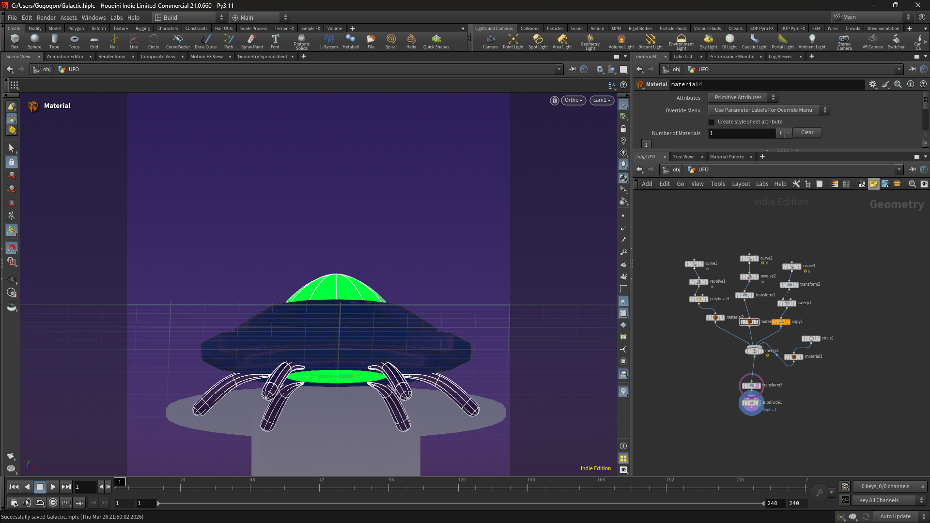Create a Sphere from the shelf
Screen dimensions: 930x523
tap(34, 41)
